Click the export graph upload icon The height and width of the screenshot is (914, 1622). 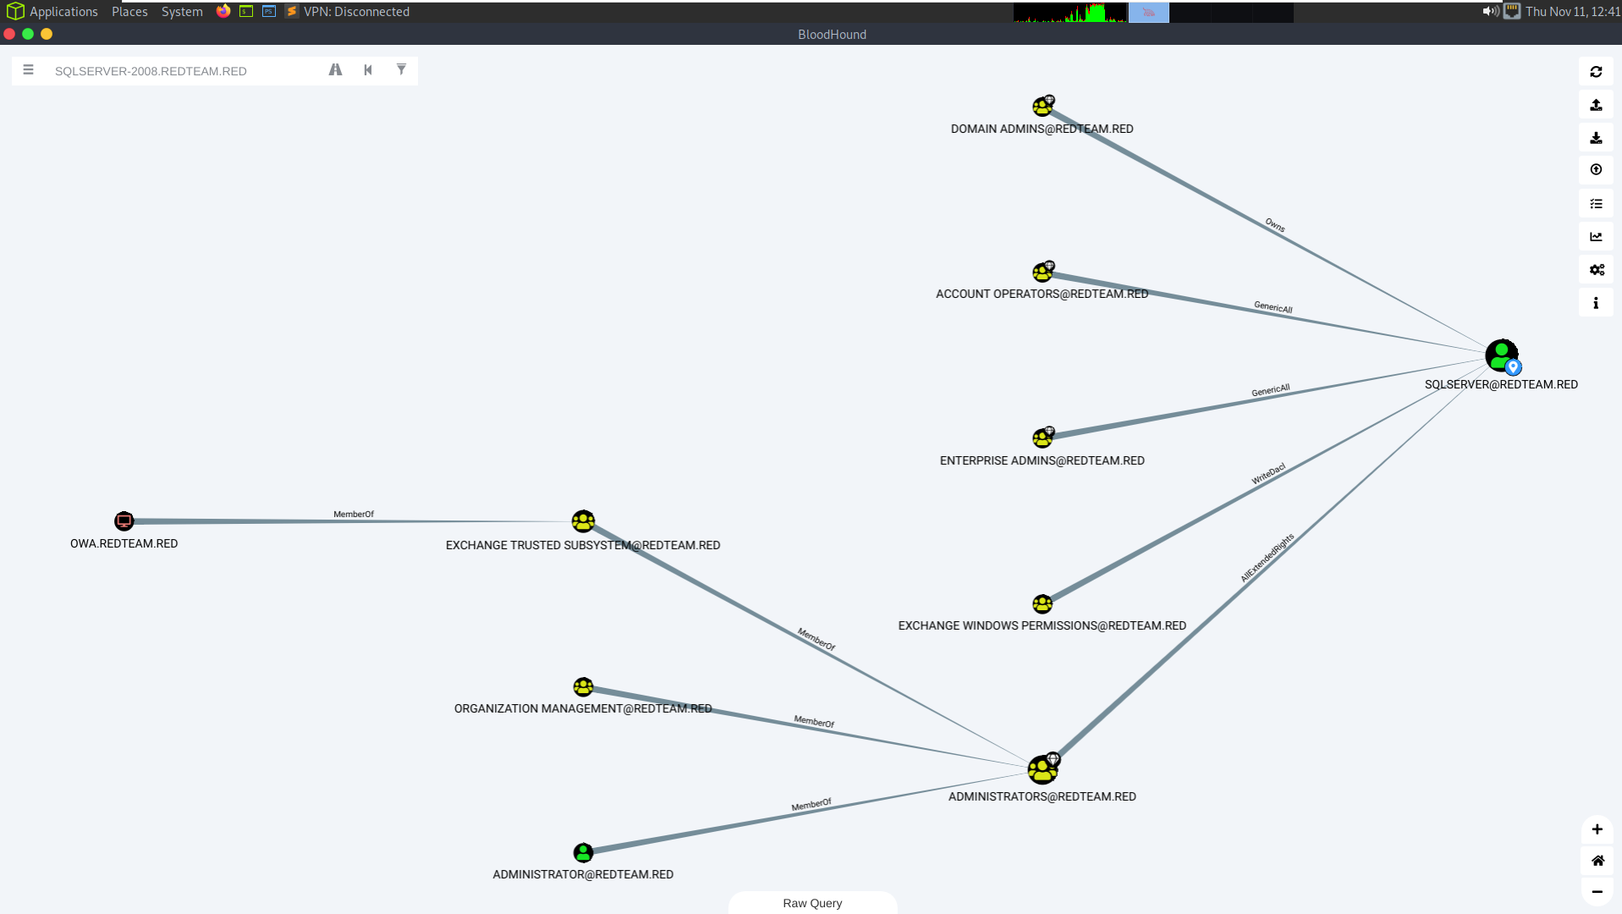click(x=1596, y=105)
